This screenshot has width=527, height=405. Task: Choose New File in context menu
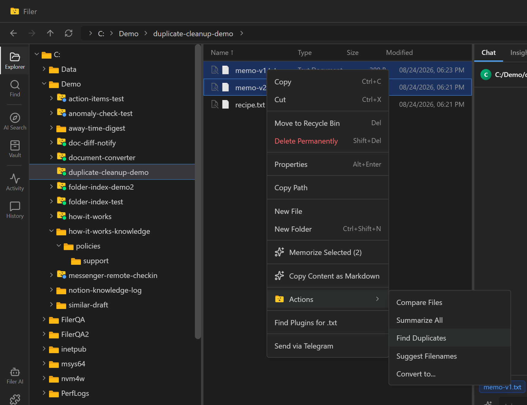[x=328, y=211]
